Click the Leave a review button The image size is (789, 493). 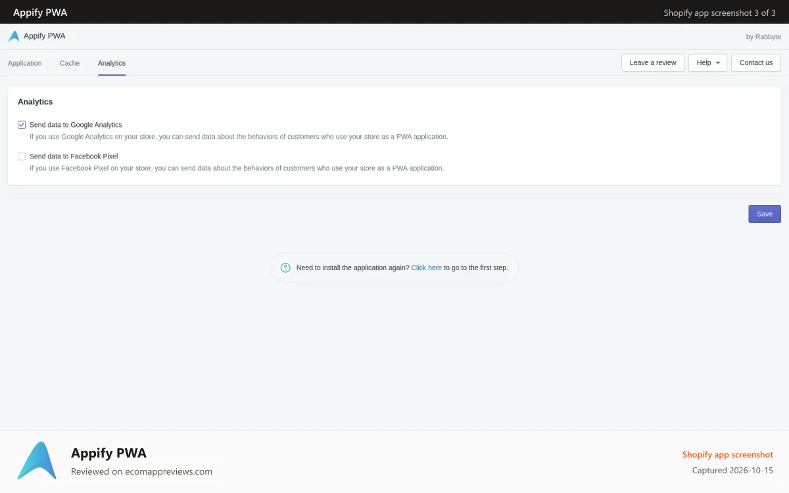point(653,62)
